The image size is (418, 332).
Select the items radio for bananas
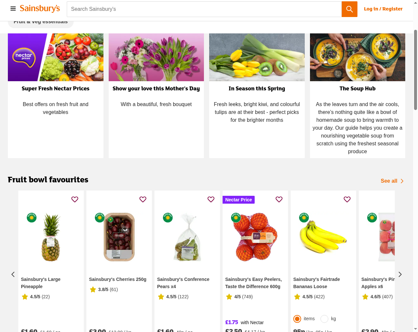pyautogui.click(x=297, y=318)
